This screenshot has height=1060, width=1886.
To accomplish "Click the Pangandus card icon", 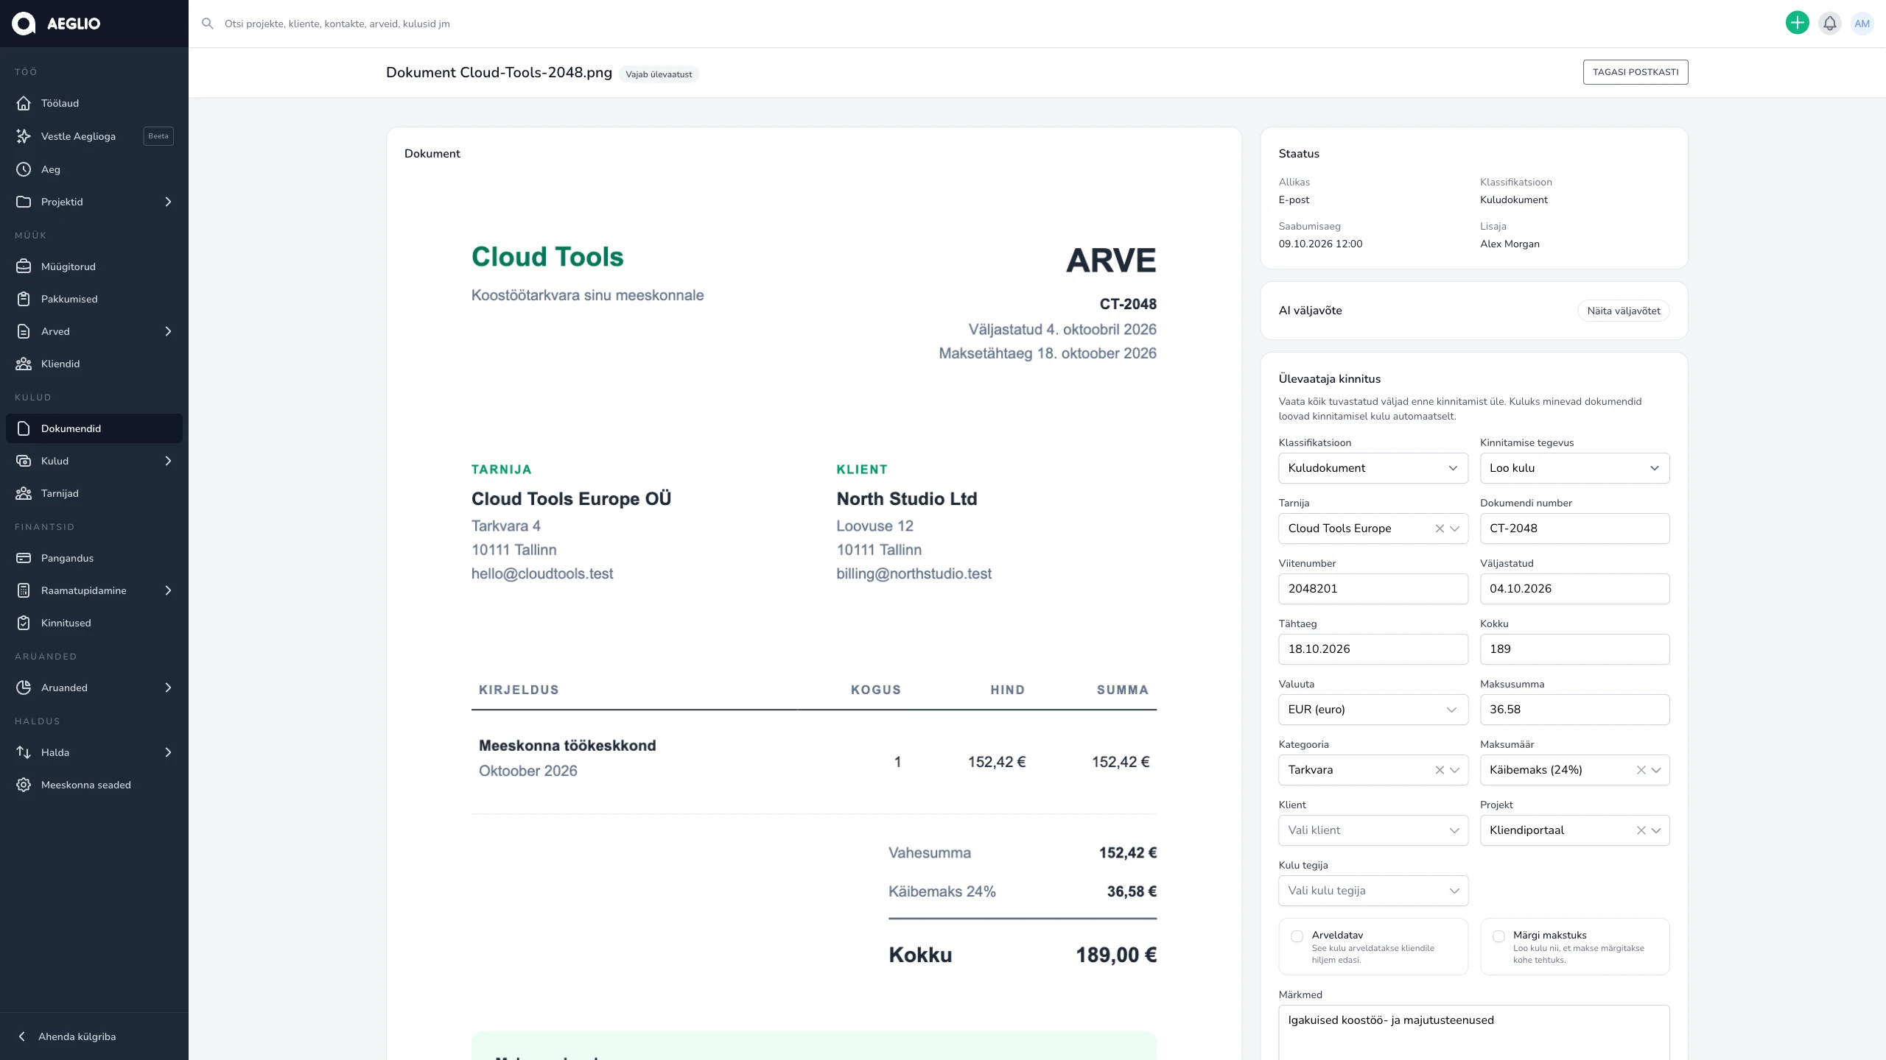I will click(24, 558).
